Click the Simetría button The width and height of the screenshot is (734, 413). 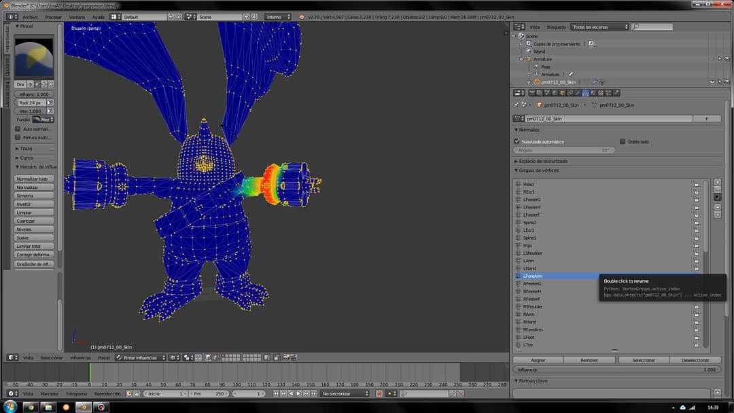coord(34,196)
